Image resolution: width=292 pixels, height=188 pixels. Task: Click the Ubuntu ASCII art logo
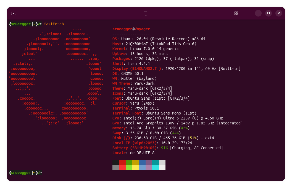[56, 76]
